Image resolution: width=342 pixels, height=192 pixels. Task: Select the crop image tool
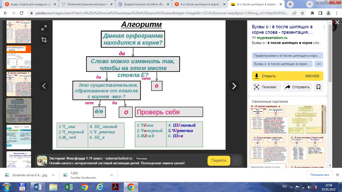[44, 39]
